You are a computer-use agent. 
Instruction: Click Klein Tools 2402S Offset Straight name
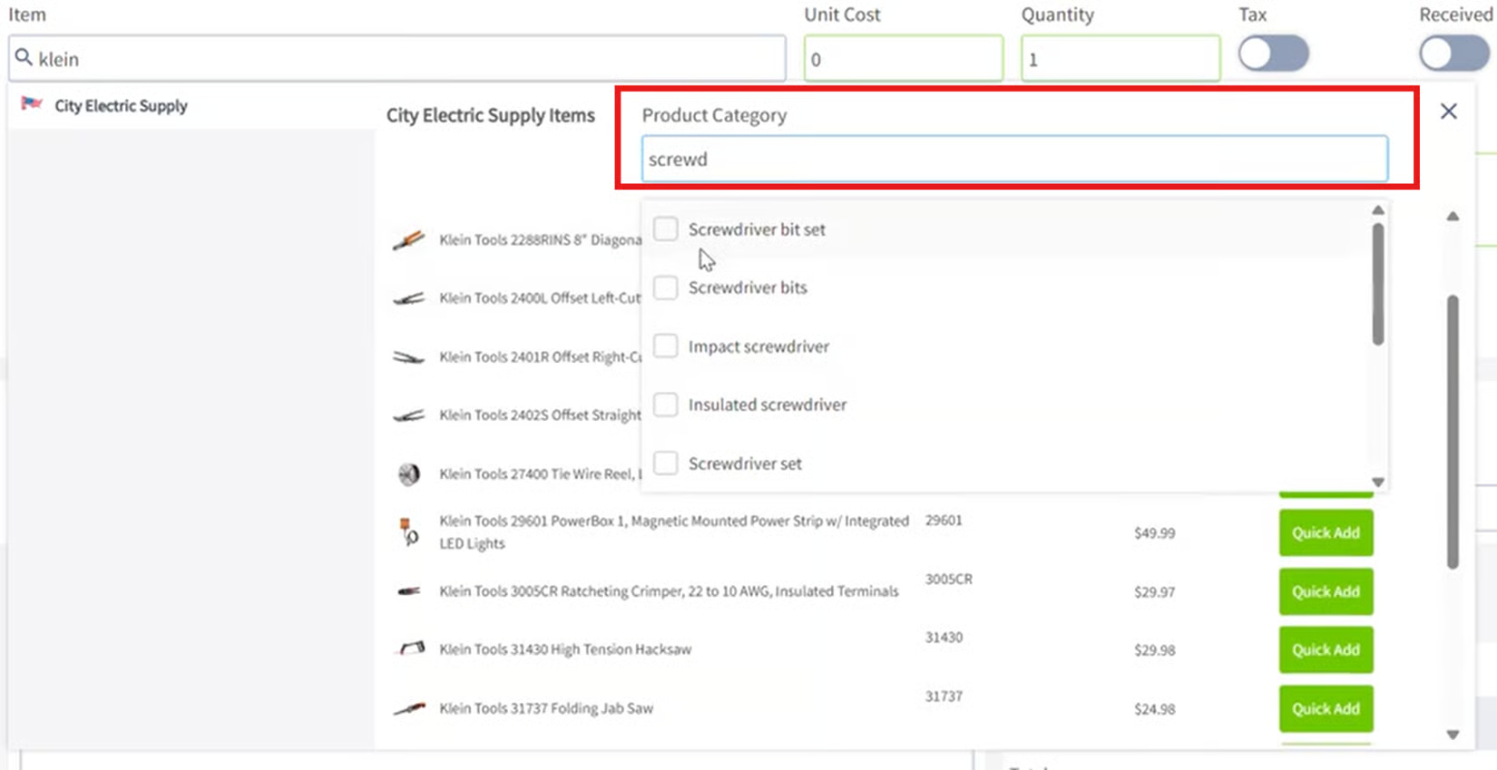coord(540,415)
